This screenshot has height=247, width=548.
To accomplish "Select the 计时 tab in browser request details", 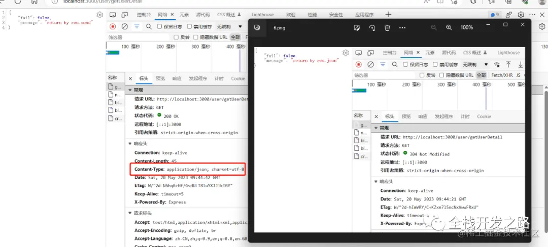I will (x=219, y=79).
